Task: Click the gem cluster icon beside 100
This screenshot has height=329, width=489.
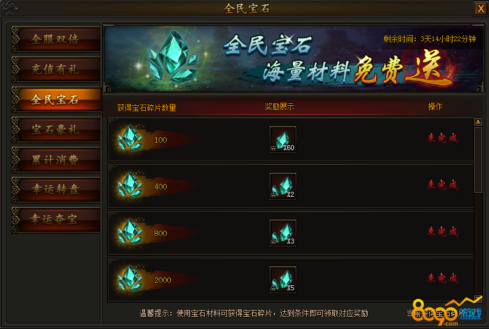Action: click(x=130, y=138)
